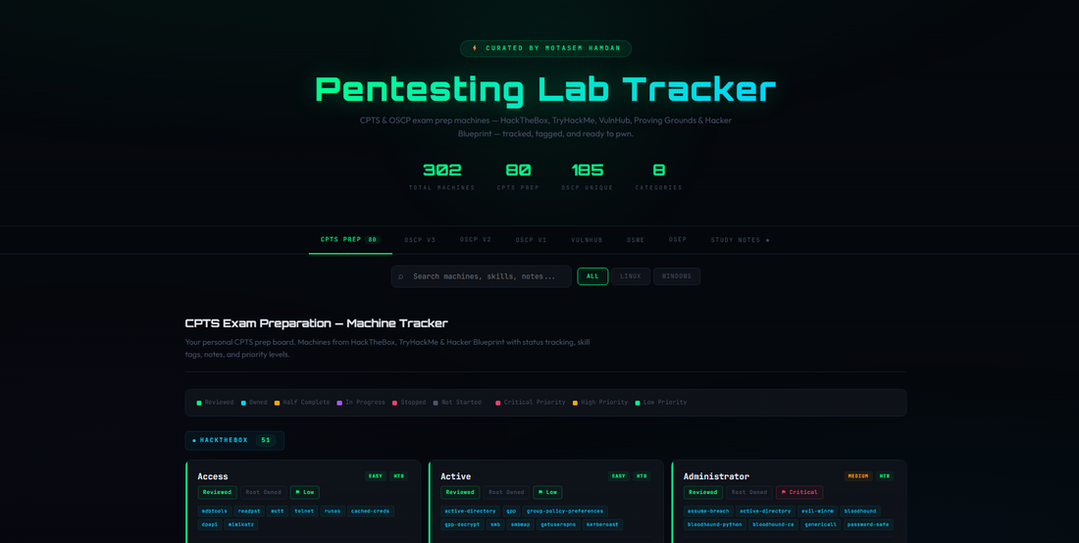Click the 302 Total Machines stat
1079x543 pixels.
coord(441,176)
